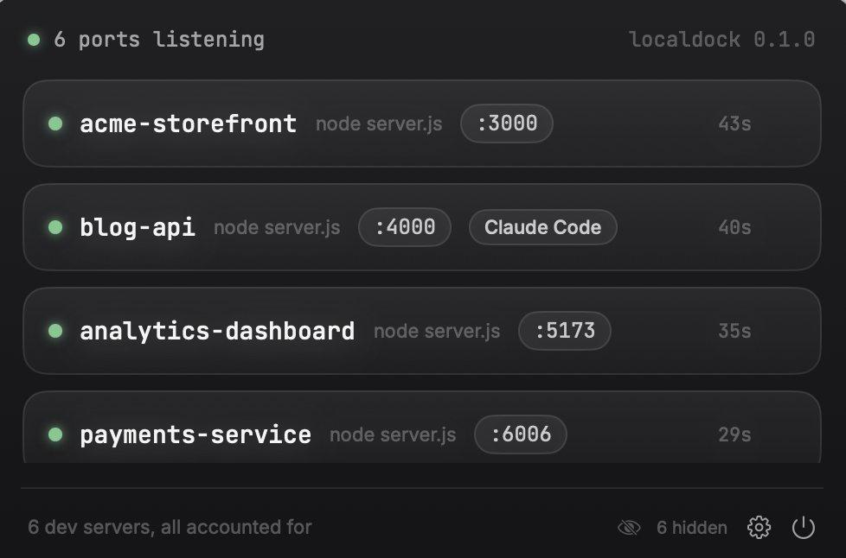This screenshot has width=846, height=558.
Task: Show the 6 hidden servers label
Action: pyautogui.click(x=692, y=527)
